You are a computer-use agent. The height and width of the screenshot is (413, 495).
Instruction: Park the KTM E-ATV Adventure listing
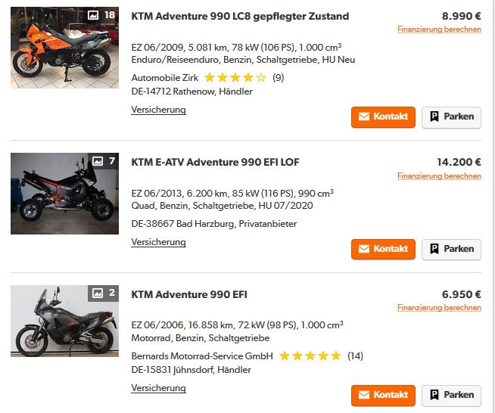tap(451, 249)
